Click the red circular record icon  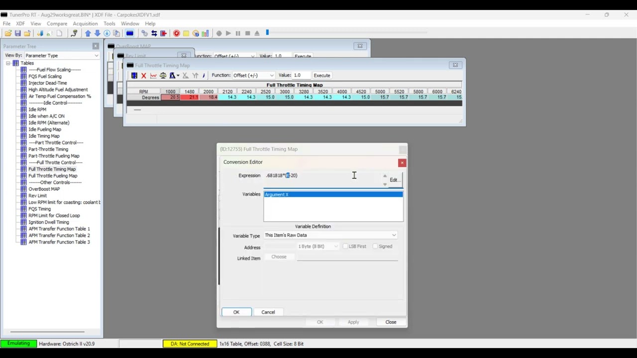point(176,33)
